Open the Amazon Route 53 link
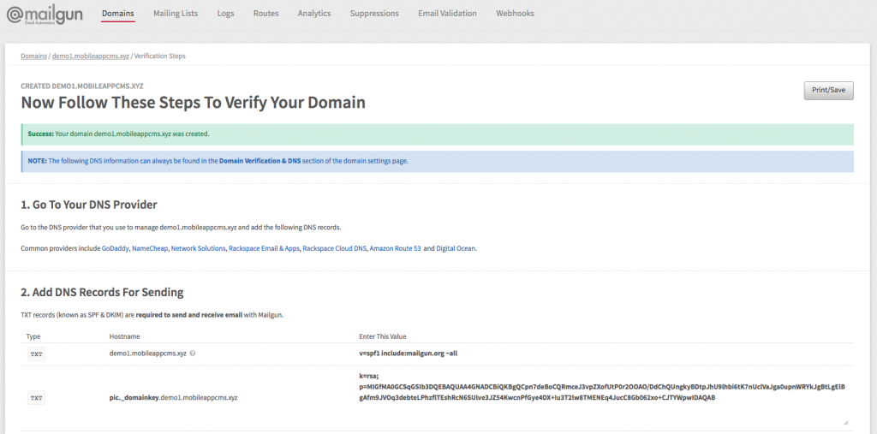 (396, 248)
